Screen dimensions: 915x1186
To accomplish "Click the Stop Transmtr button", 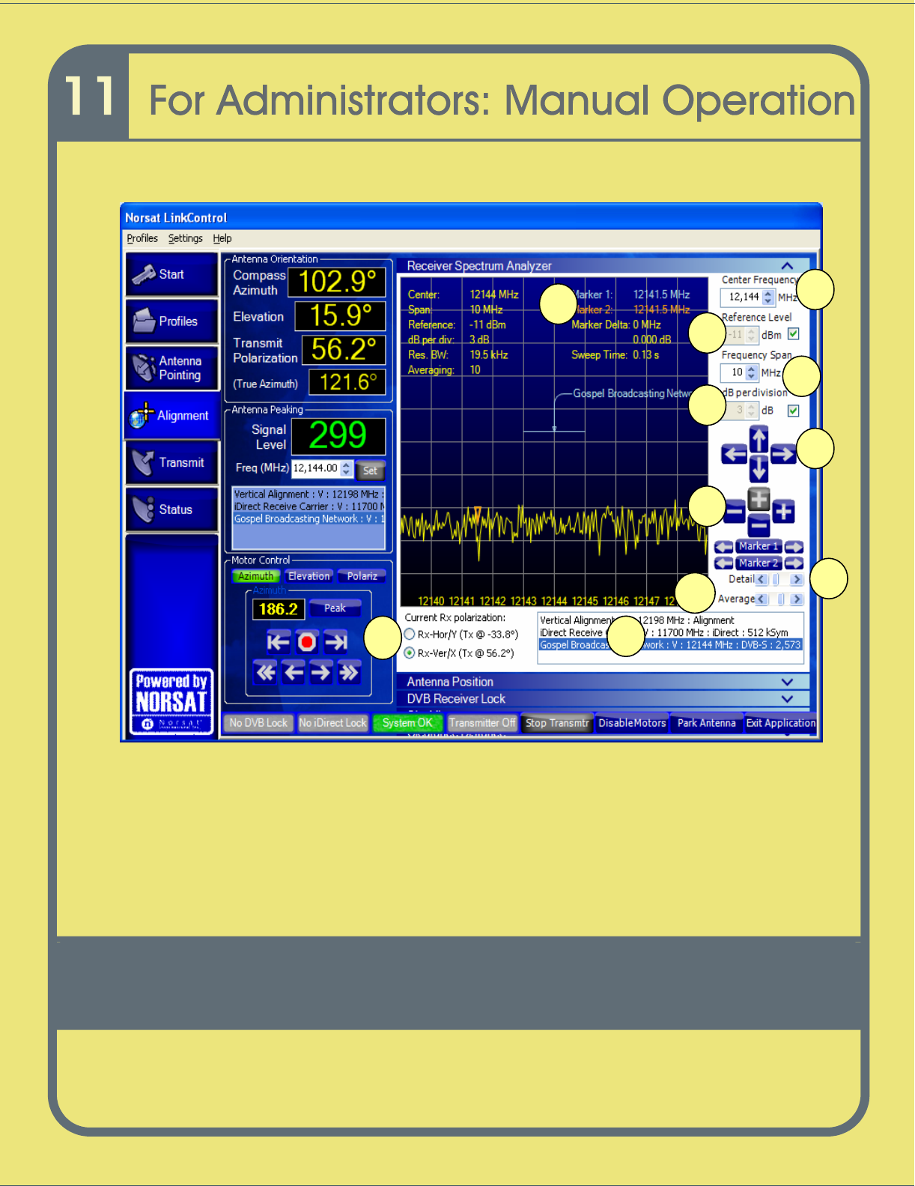I will pos(557,723).
